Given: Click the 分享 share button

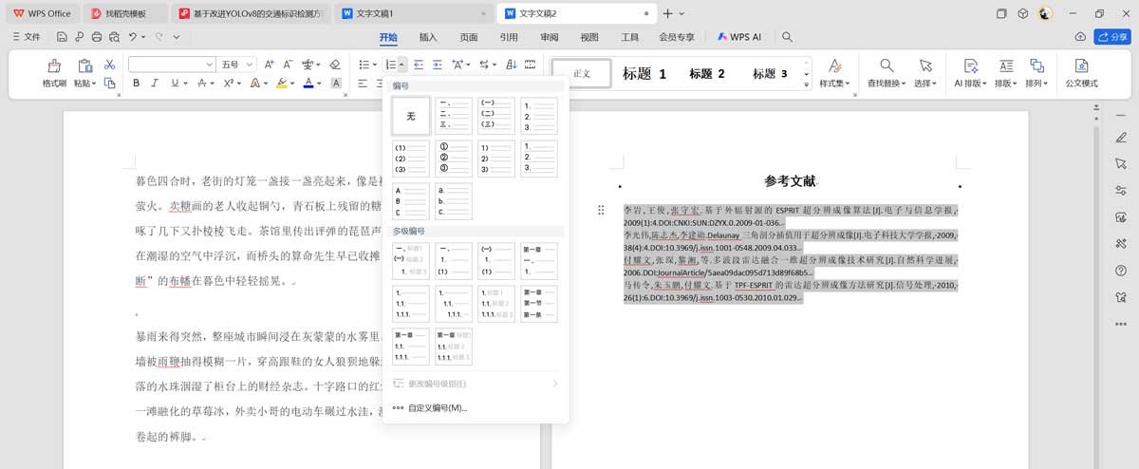Looking at the screenshot, I should click(1111, 37).
